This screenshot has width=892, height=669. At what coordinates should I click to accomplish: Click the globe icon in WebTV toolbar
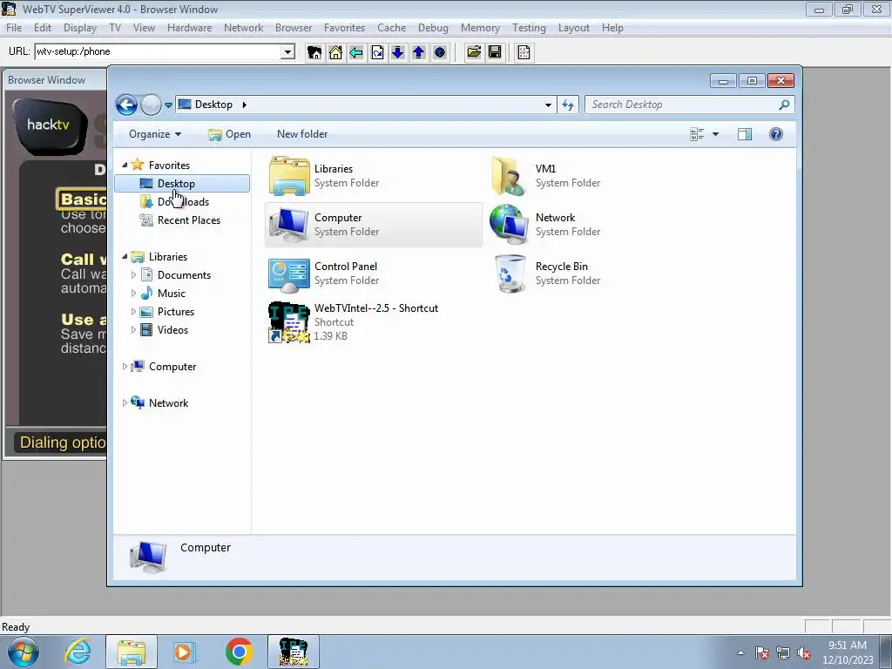[440, 52]
